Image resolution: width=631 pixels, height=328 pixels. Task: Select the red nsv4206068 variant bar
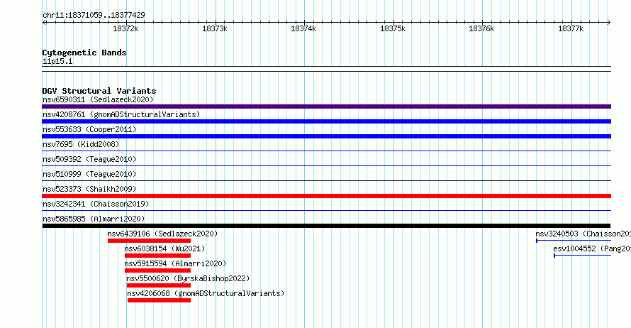coord(159,300)
